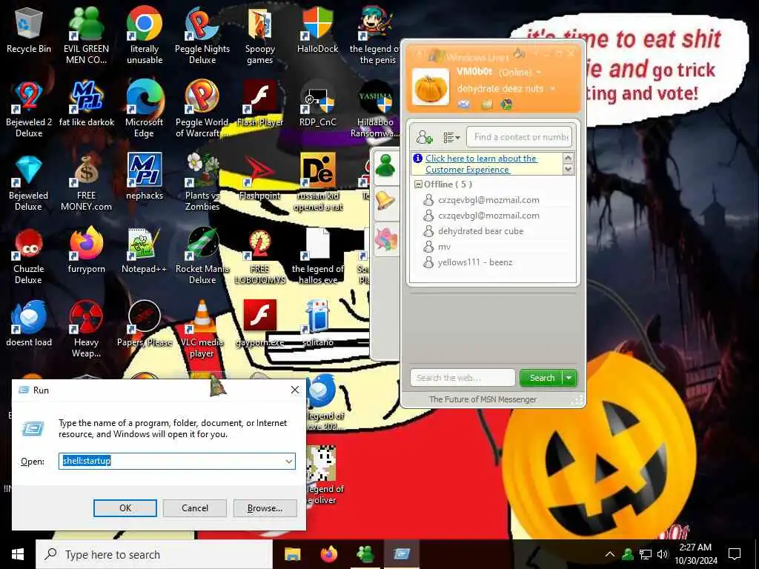Image resolution: width=759 pixels, height=569 pixels.
Task: Open the Peggle Nights Deluxe shortcut
Action: (x=202, y=34)
